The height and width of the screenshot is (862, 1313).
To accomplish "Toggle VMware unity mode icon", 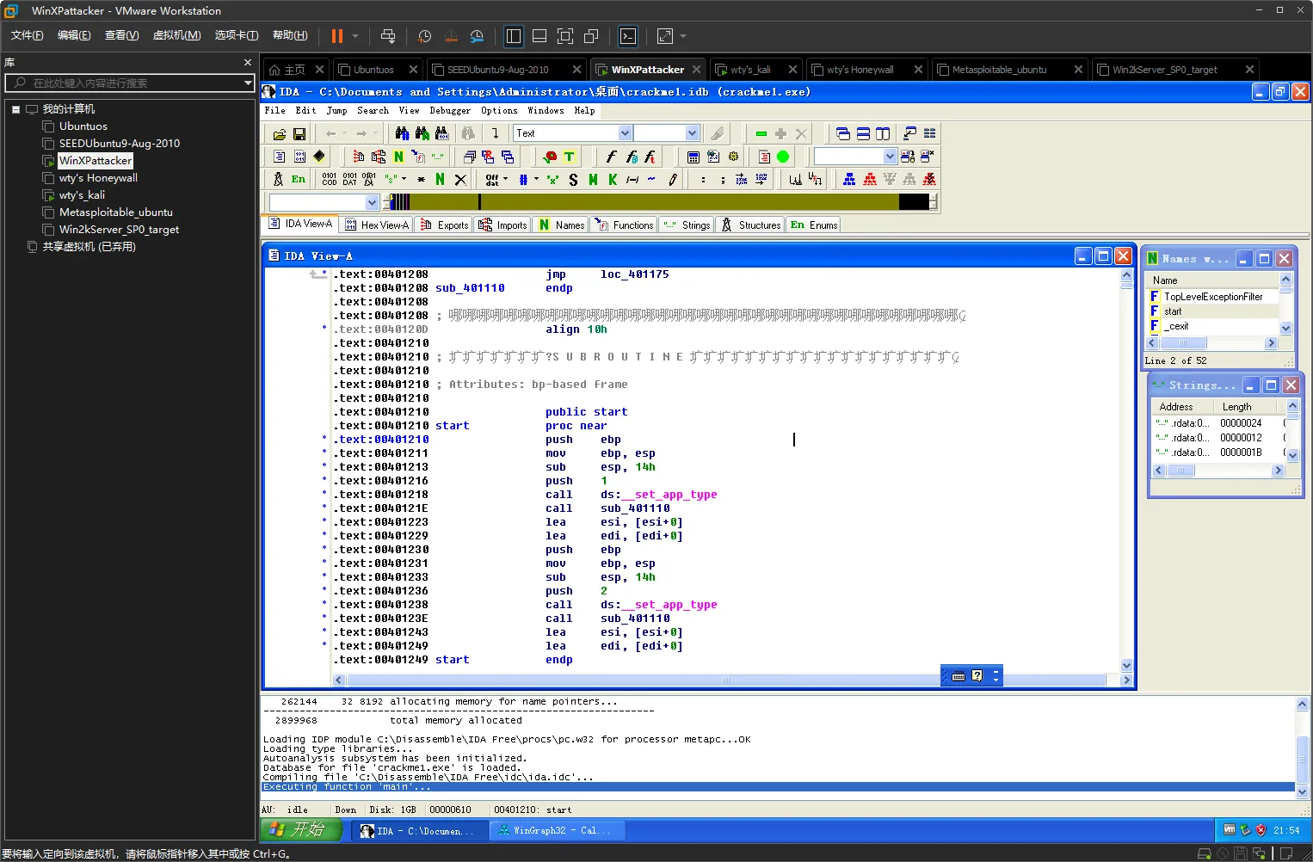I will (x=591, y=36).
